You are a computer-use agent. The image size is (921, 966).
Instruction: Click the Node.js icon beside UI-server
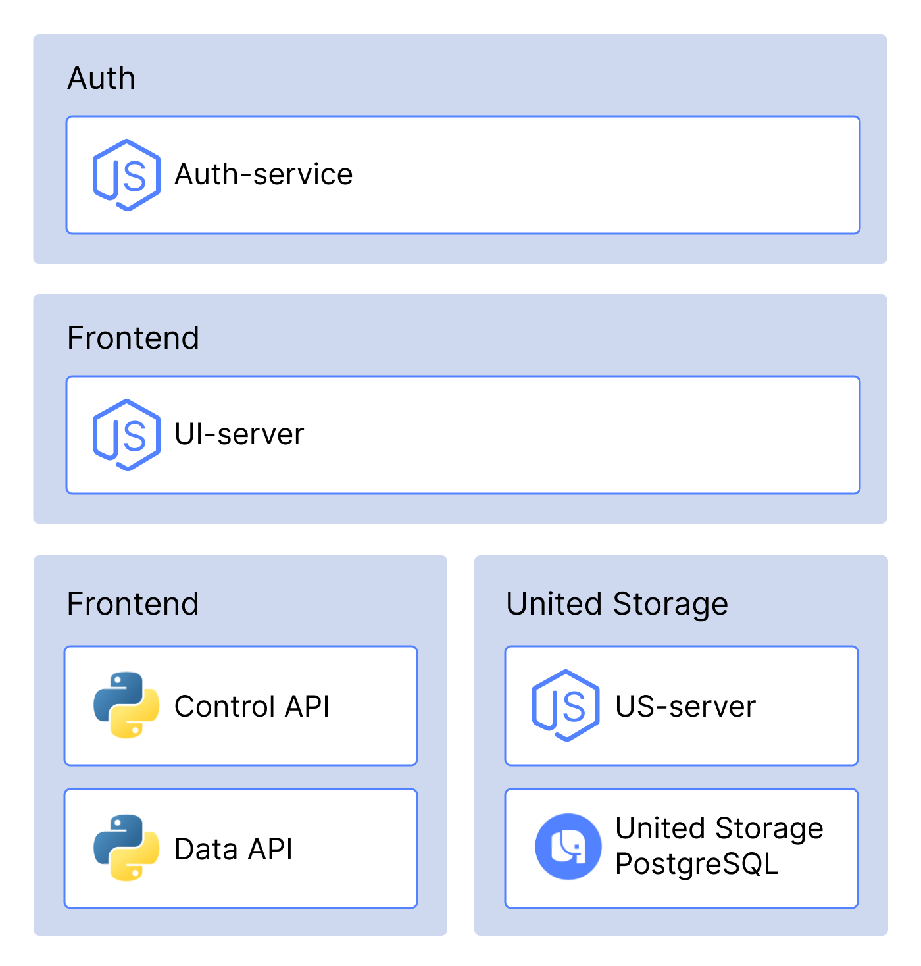(126, 435)
